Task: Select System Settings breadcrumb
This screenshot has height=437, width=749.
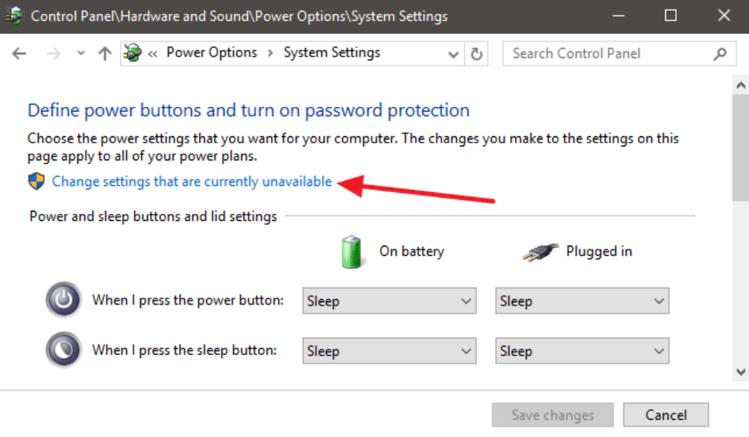Action: pyautogui.click(x=332, y=53)
